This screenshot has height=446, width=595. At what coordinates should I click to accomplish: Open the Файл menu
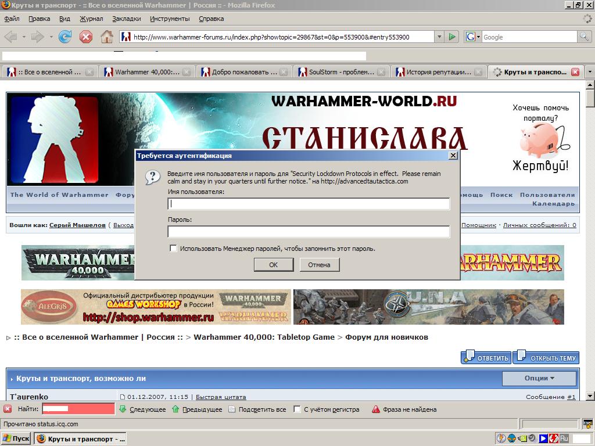pos(12,19)
